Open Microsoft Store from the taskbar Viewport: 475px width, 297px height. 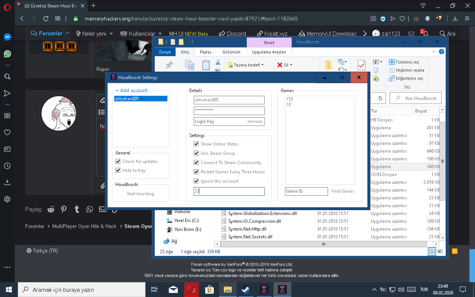[x=210, y=290]
